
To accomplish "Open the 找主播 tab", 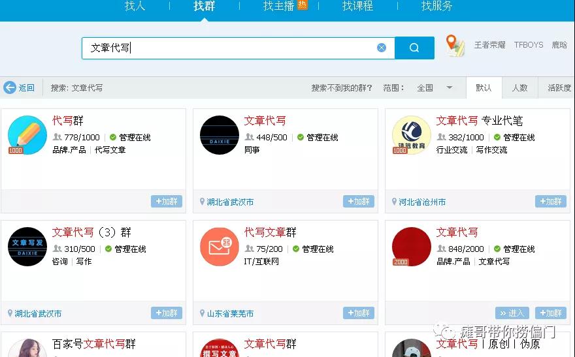I will [x=278, y=7].
